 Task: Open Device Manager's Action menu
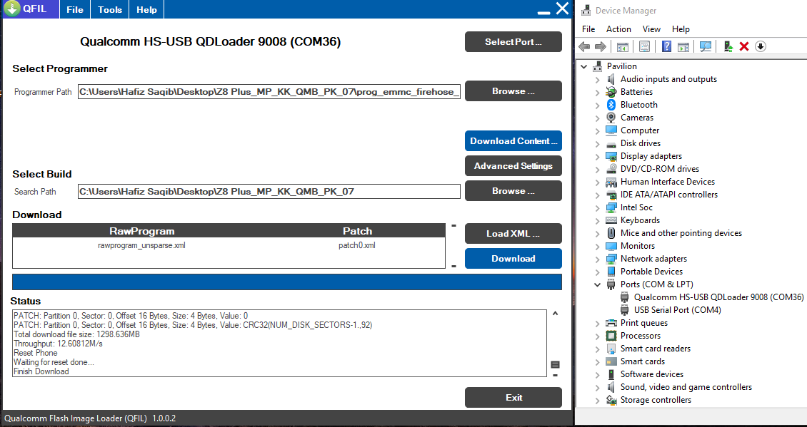point(618,29)
